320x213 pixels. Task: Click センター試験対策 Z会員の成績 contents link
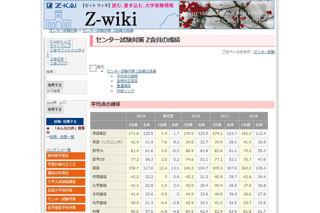[x=131, y=71]
